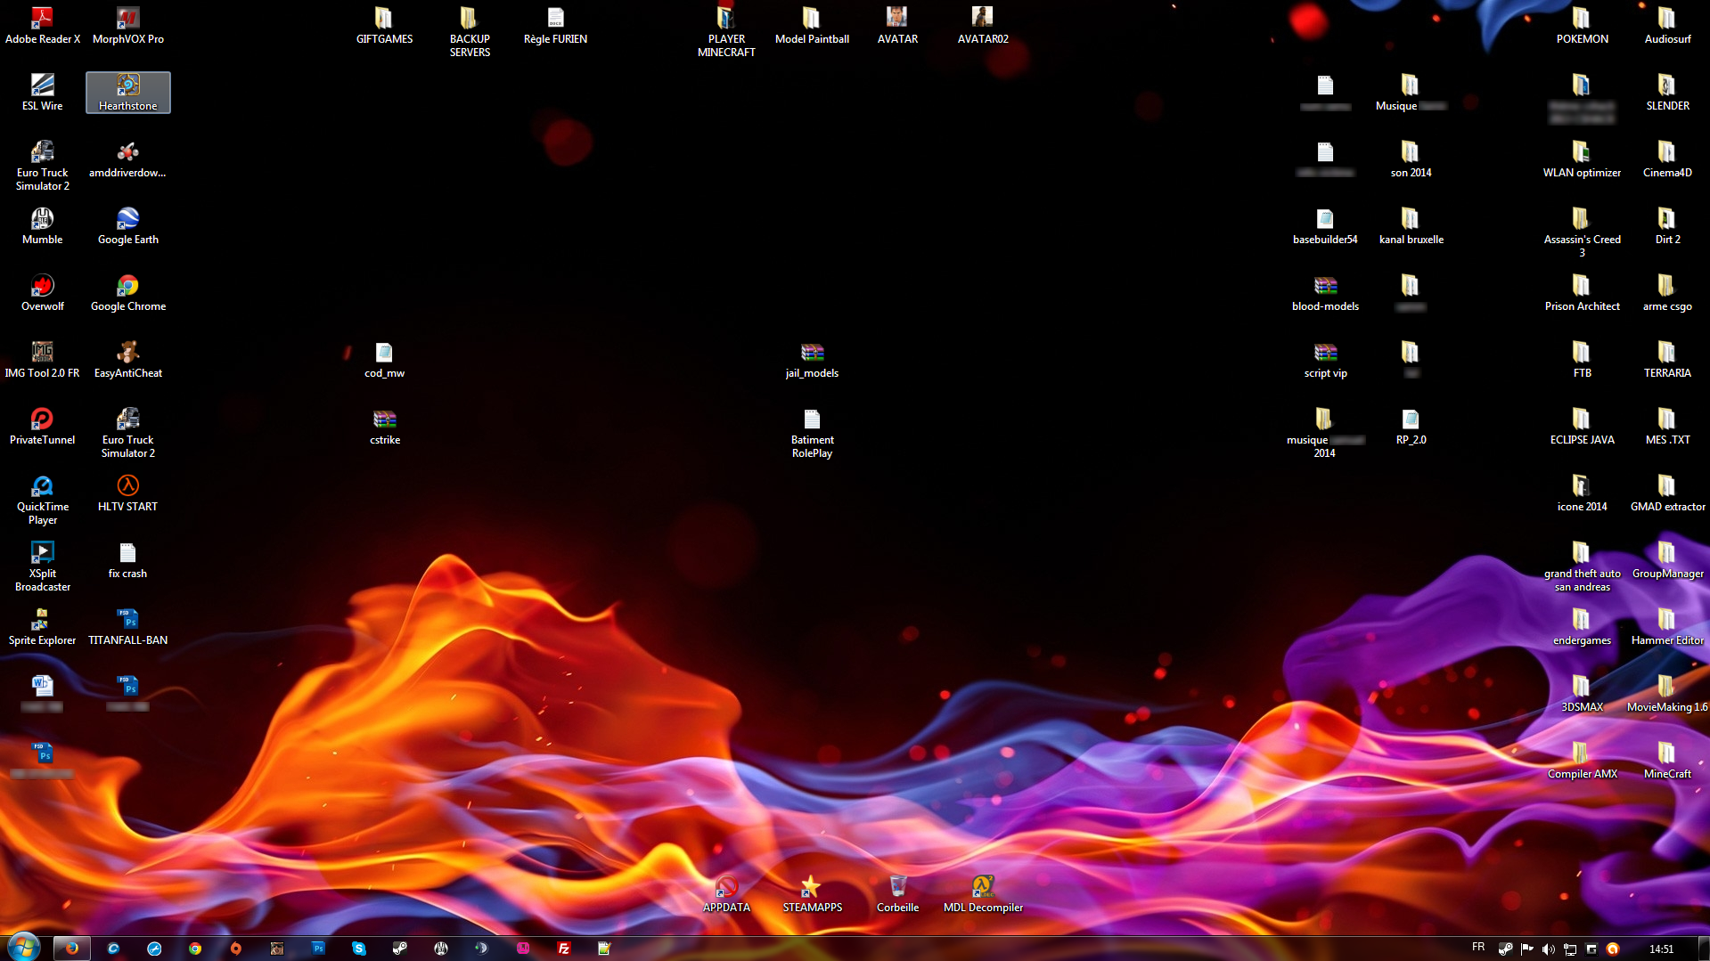Viewport: 1710px width, 961px height.
Task: Select the basebuilder54 file
Action: coord(1325,225)
